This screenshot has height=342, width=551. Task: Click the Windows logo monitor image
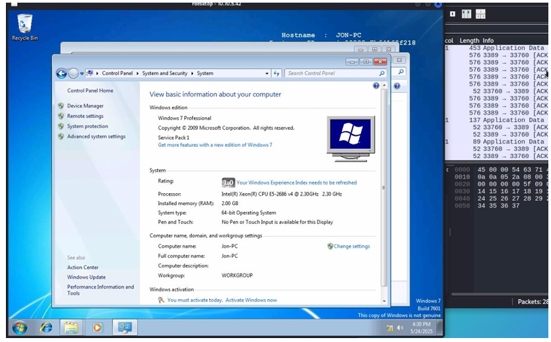[350, 138]
